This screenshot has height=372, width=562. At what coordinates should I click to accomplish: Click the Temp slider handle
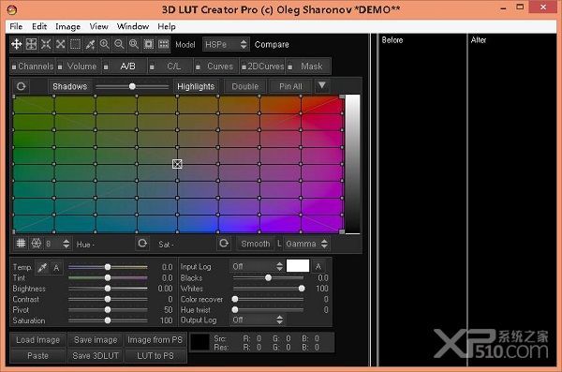pyautogui.click(x=108, y=267)
